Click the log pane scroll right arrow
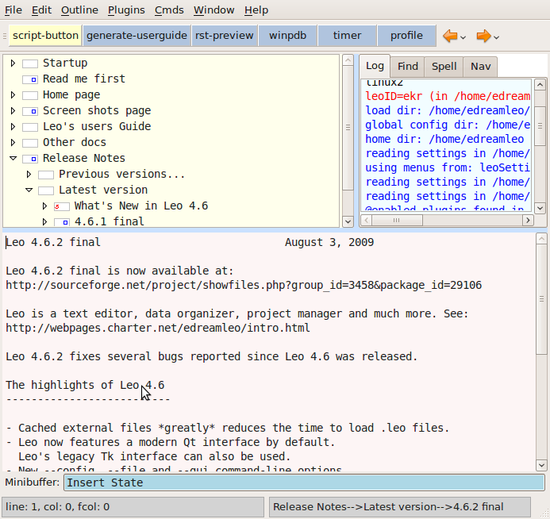The image size is (550, 519). coord(528,221)
